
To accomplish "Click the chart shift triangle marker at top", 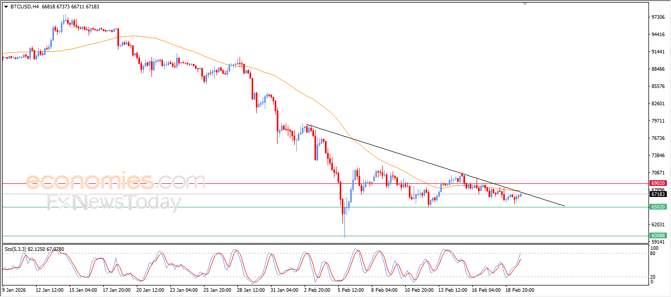I will 525,4.
